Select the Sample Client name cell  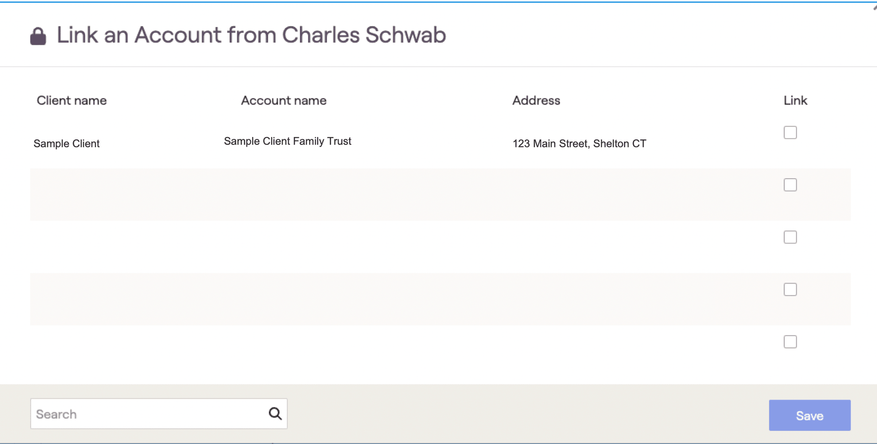click(x=67, y=143)
